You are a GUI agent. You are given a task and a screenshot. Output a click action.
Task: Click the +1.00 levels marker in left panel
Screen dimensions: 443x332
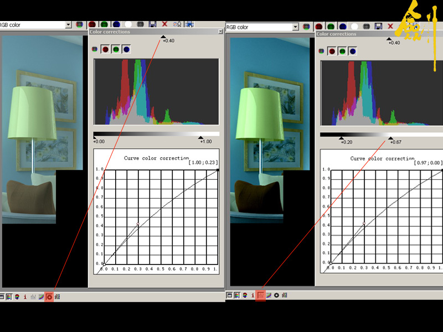(x=200, y=137)
